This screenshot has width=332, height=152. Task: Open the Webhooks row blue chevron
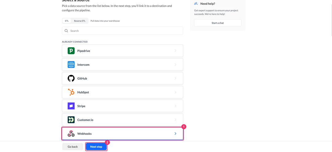175,134
